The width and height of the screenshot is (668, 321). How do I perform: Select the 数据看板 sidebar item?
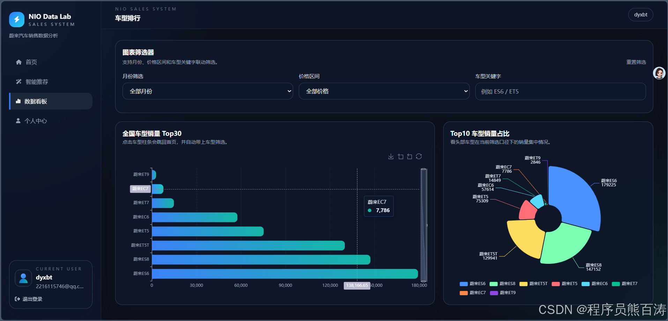coord(51,101)
